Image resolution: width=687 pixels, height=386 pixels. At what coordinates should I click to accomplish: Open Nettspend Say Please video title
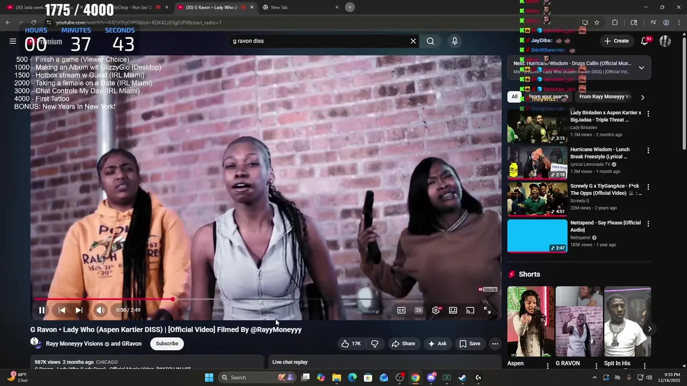[605, 226]
